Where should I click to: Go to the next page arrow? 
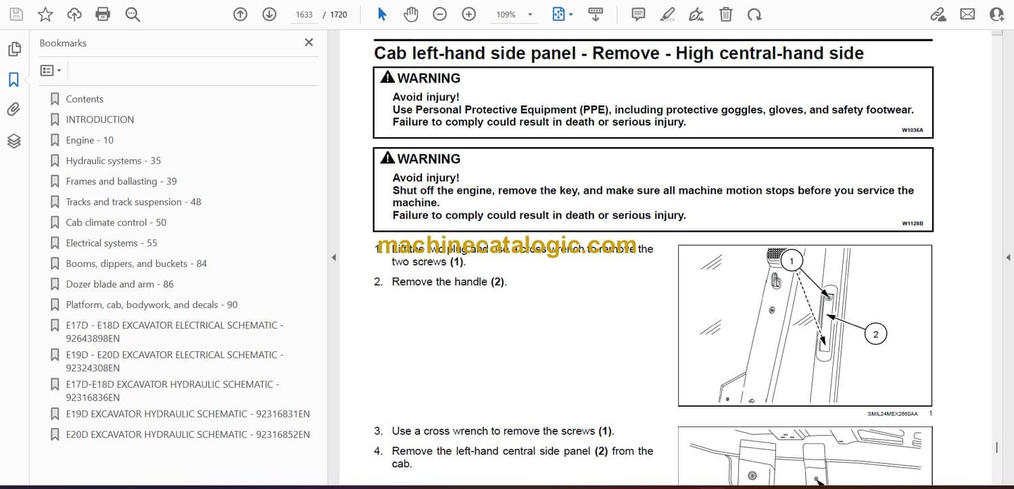pyautogui.click(x=269, y=14)
